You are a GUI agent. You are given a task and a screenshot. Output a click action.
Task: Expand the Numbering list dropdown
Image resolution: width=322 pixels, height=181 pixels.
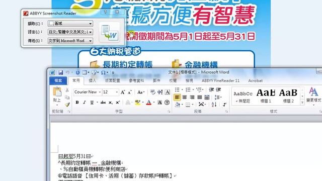(193, 89)
